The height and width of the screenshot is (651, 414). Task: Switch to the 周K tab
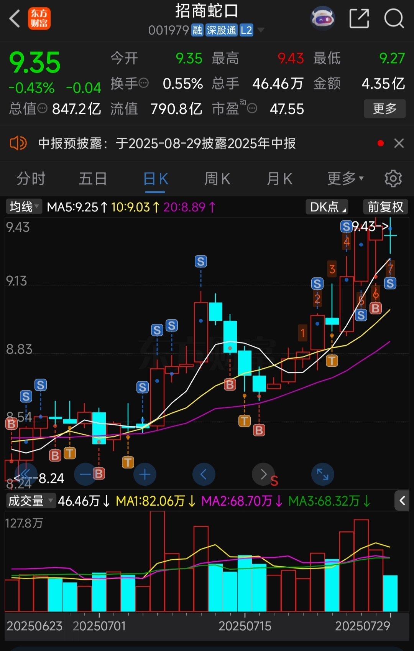217,179
